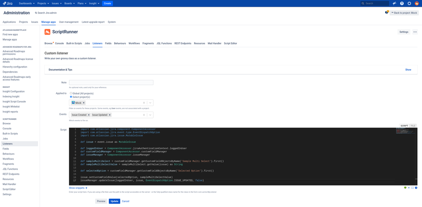The width and height of the screenshot is (422, 207).
Task: Focus the Note input field
Action: [x=111, y=82]
